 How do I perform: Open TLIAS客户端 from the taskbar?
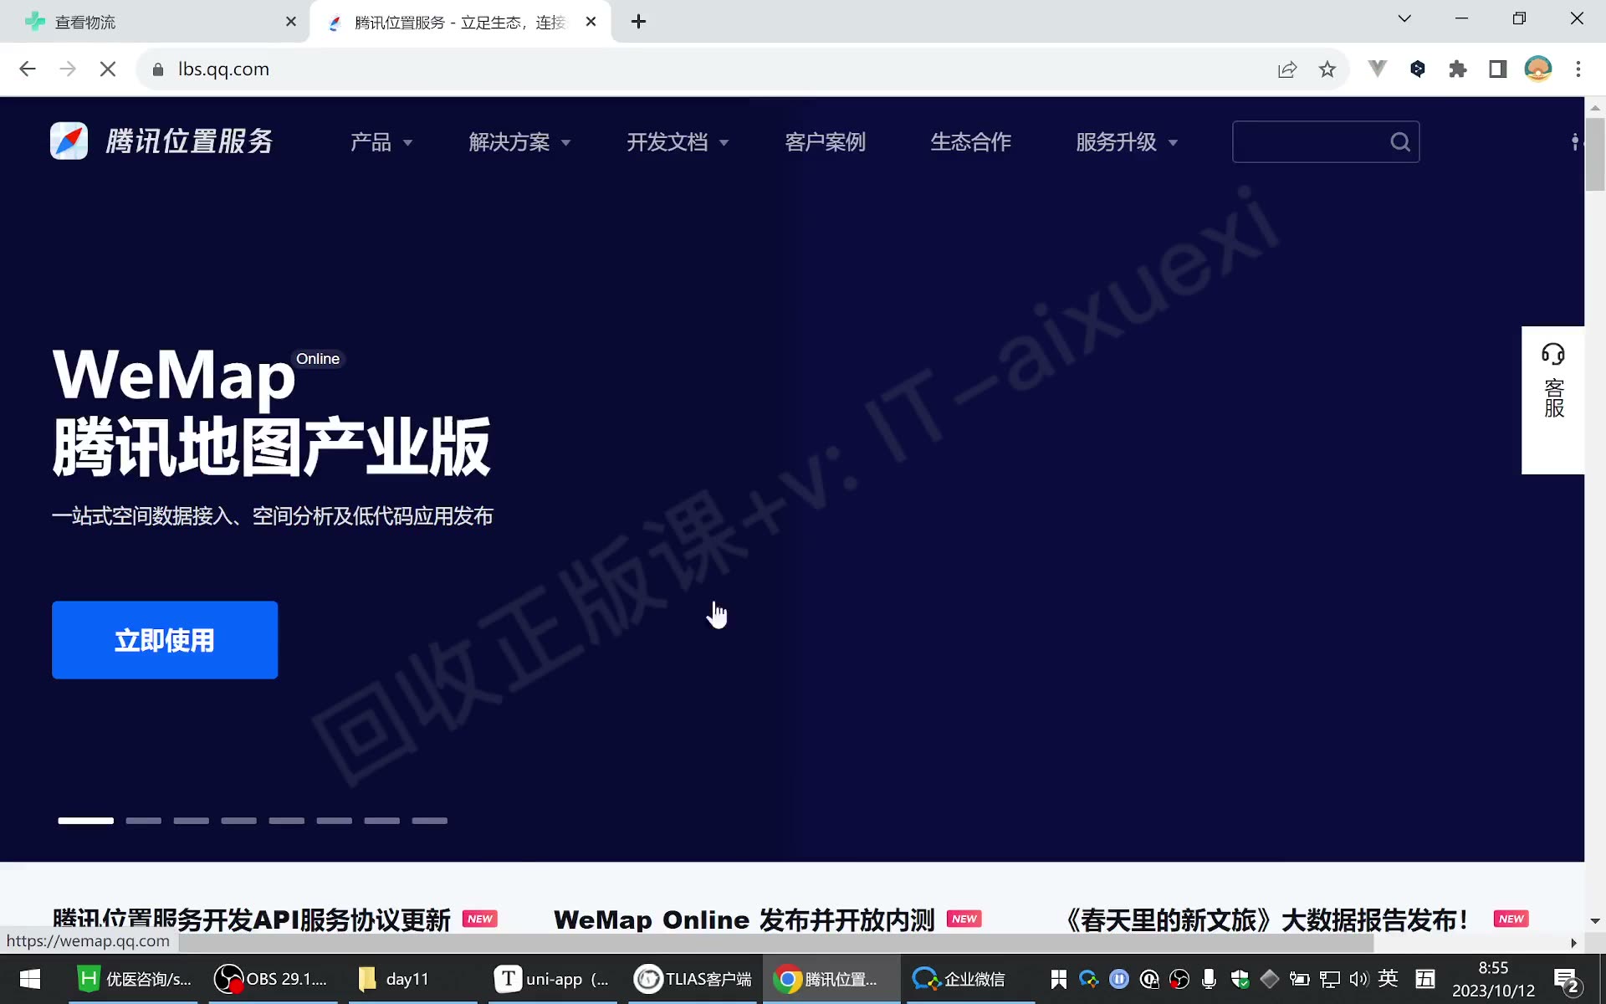pos(693,979)
